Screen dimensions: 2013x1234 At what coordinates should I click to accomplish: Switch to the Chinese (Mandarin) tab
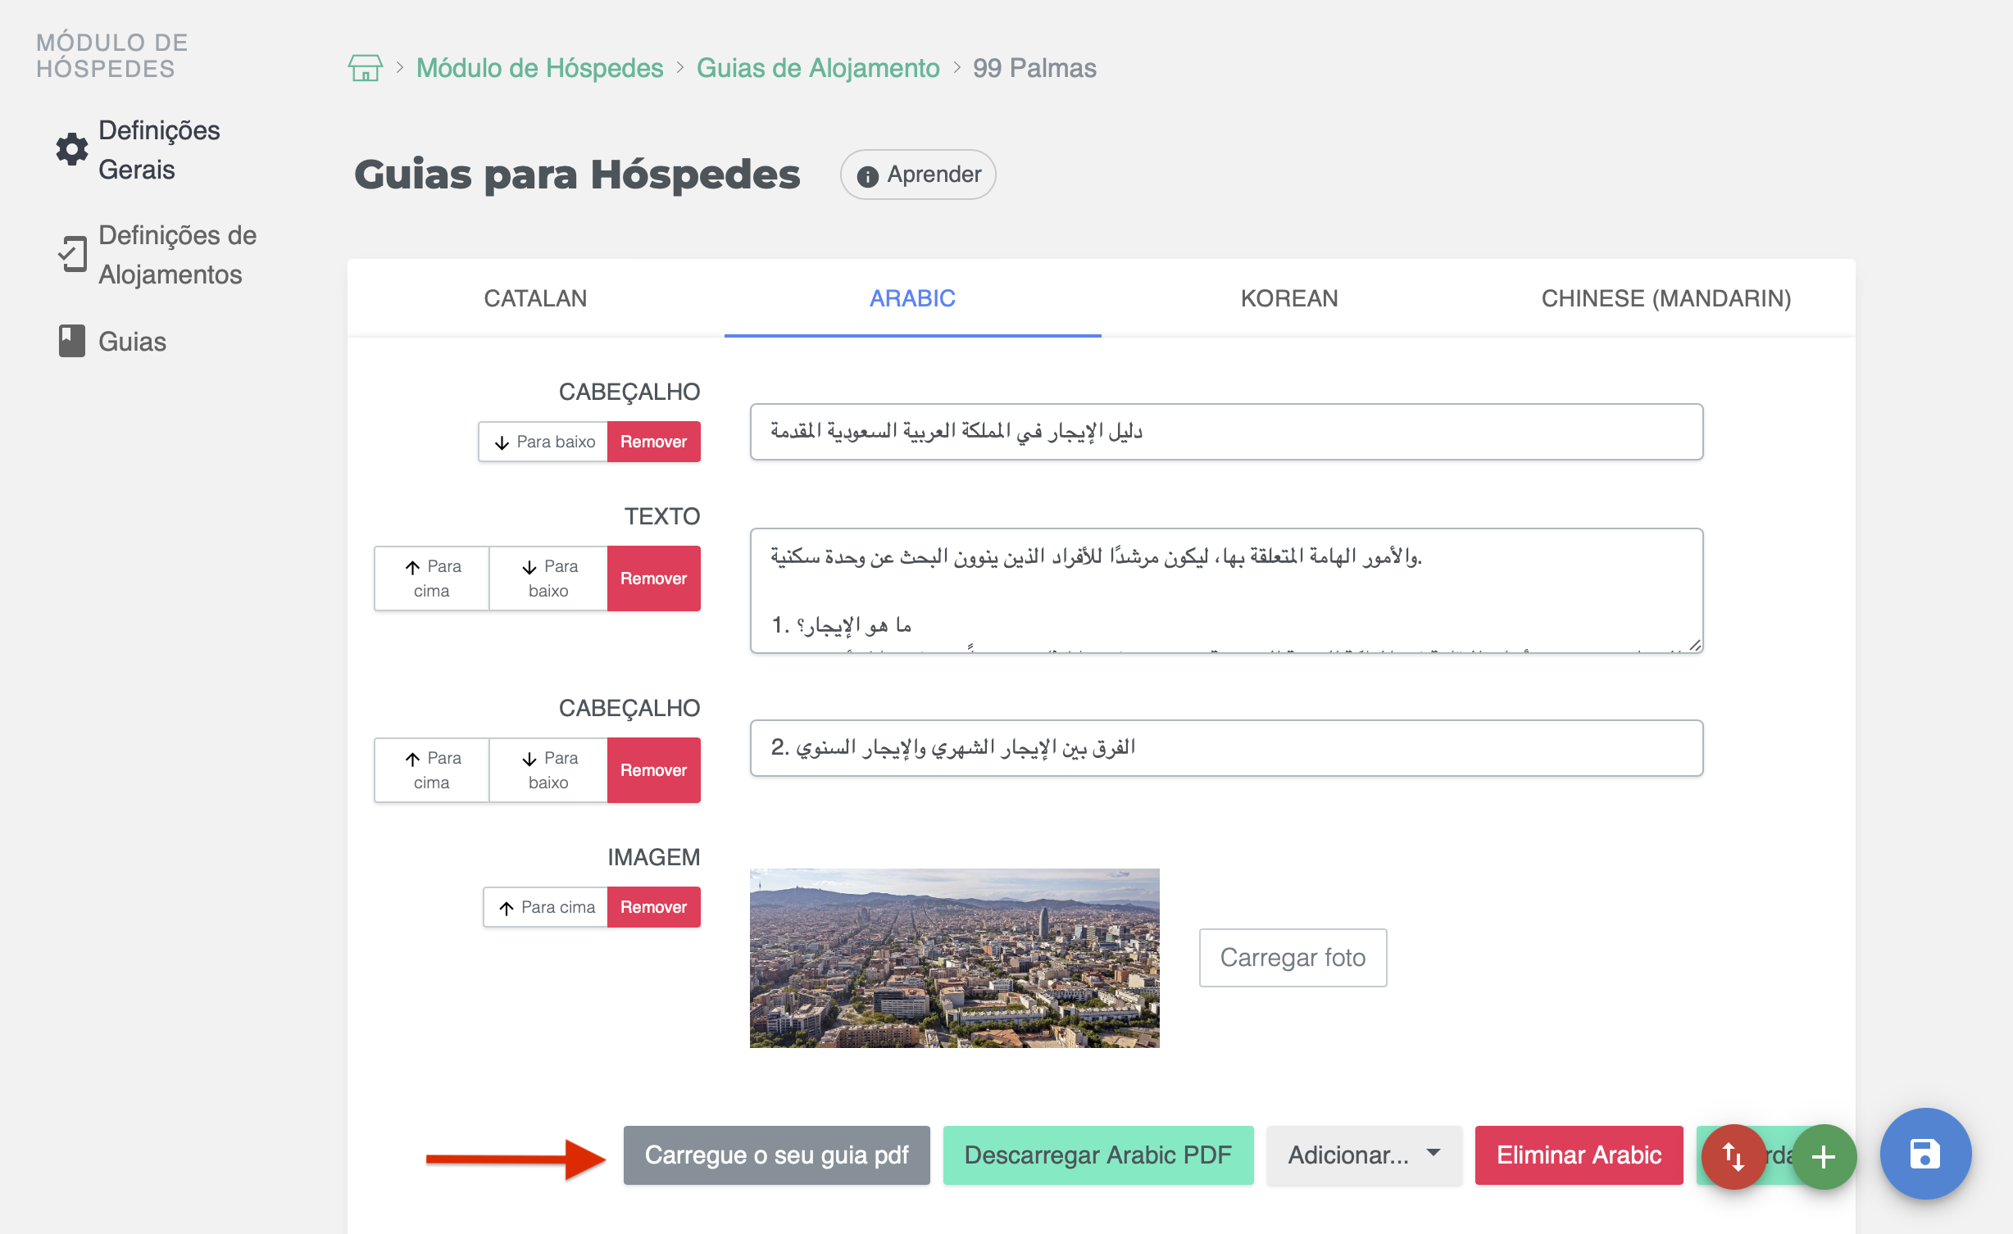(x=1665, y=298)
